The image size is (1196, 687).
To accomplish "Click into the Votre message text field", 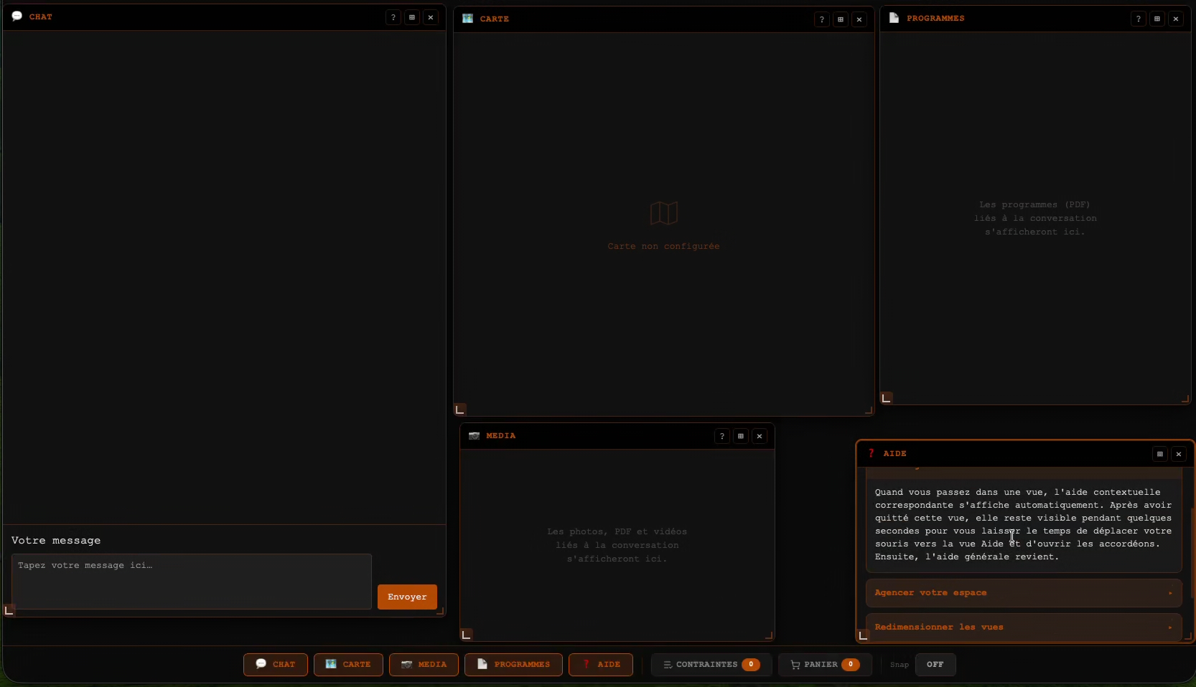I will (x=192, y=582).
